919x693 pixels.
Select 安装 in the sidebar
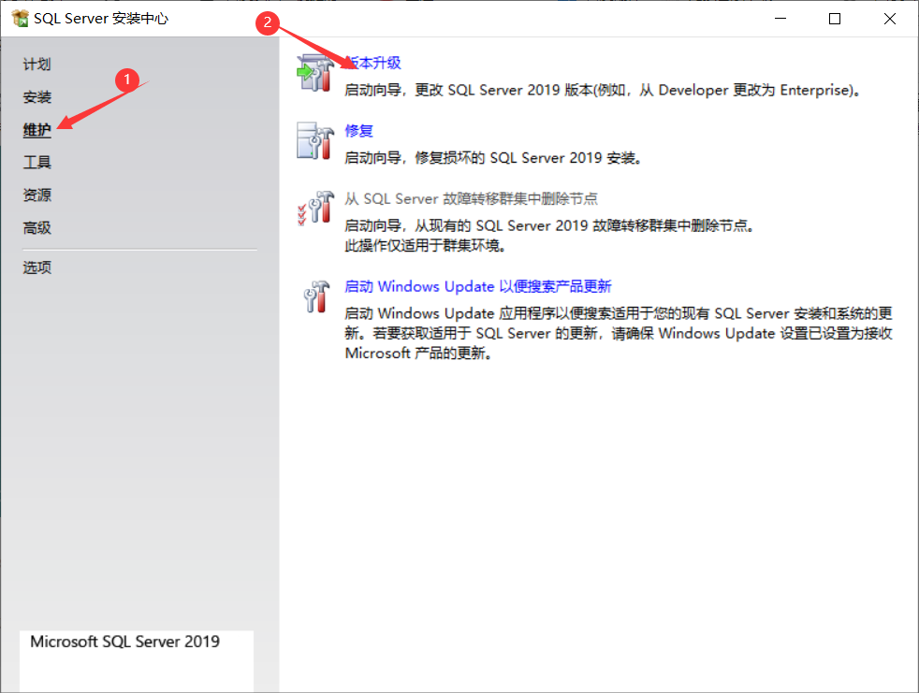click(36, 97)
